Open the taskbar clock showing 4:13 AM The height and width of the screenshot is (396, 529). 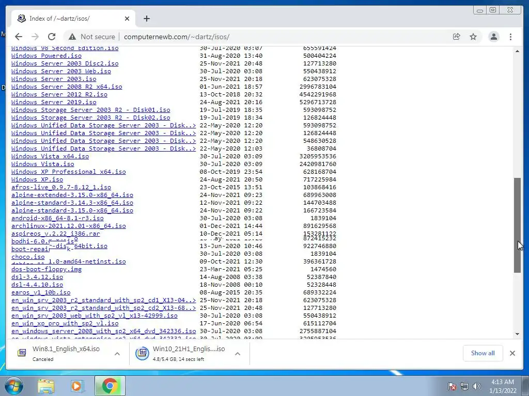pos(503,386)
